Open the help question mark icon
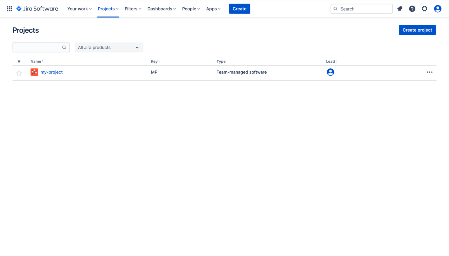Image resolution: width=449 pixels, height=256 pixels. (x=412, y=9)
